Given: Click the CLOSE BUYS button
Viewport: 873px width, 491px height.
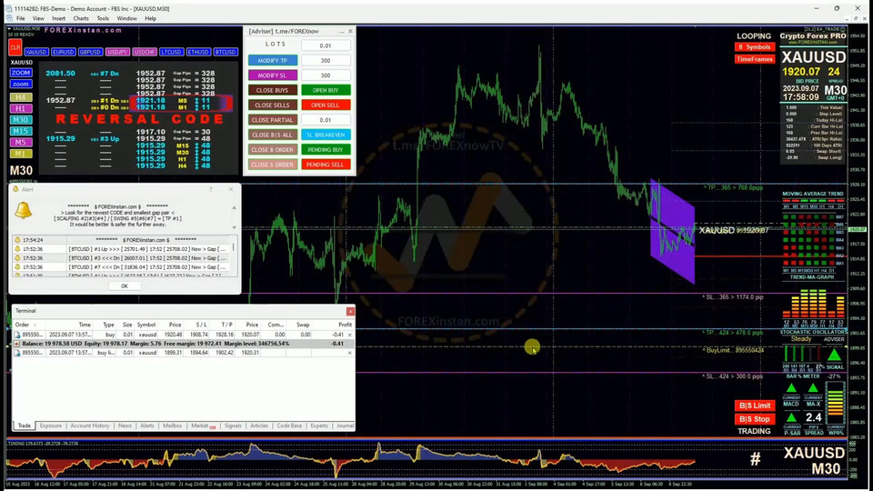Looking at the screenshot, I should 273,90.
